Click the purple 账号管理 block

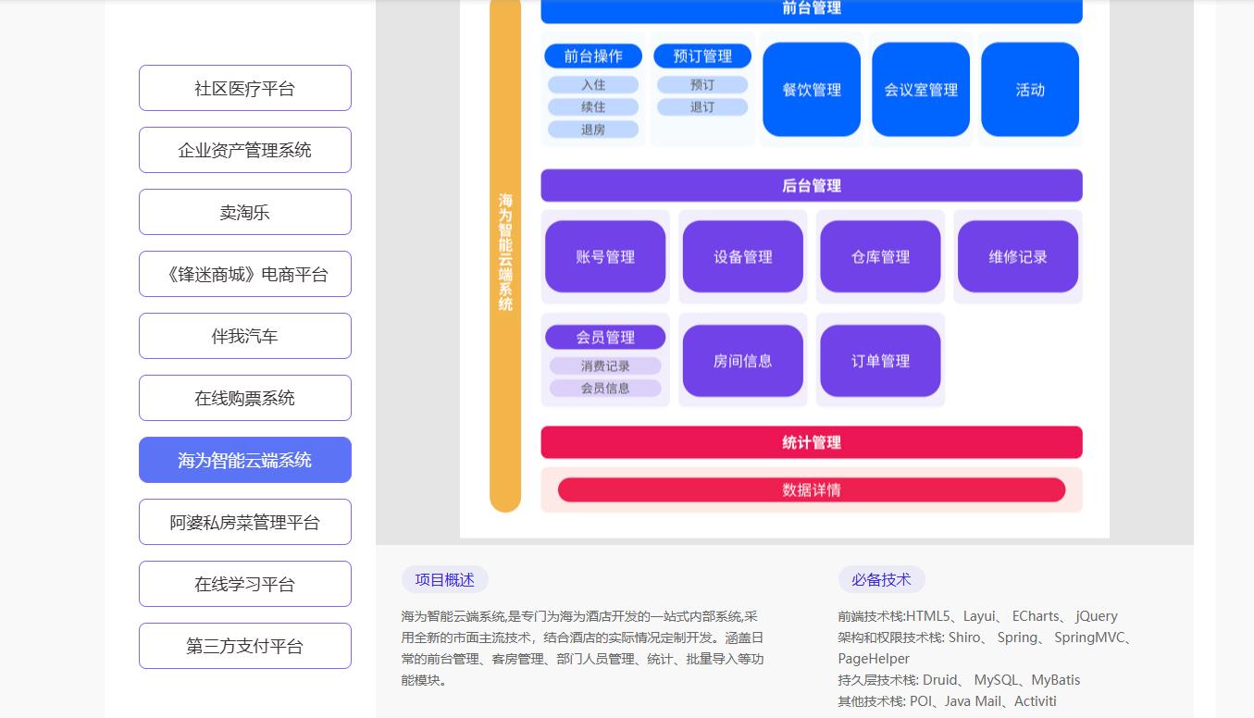(605, 257)
